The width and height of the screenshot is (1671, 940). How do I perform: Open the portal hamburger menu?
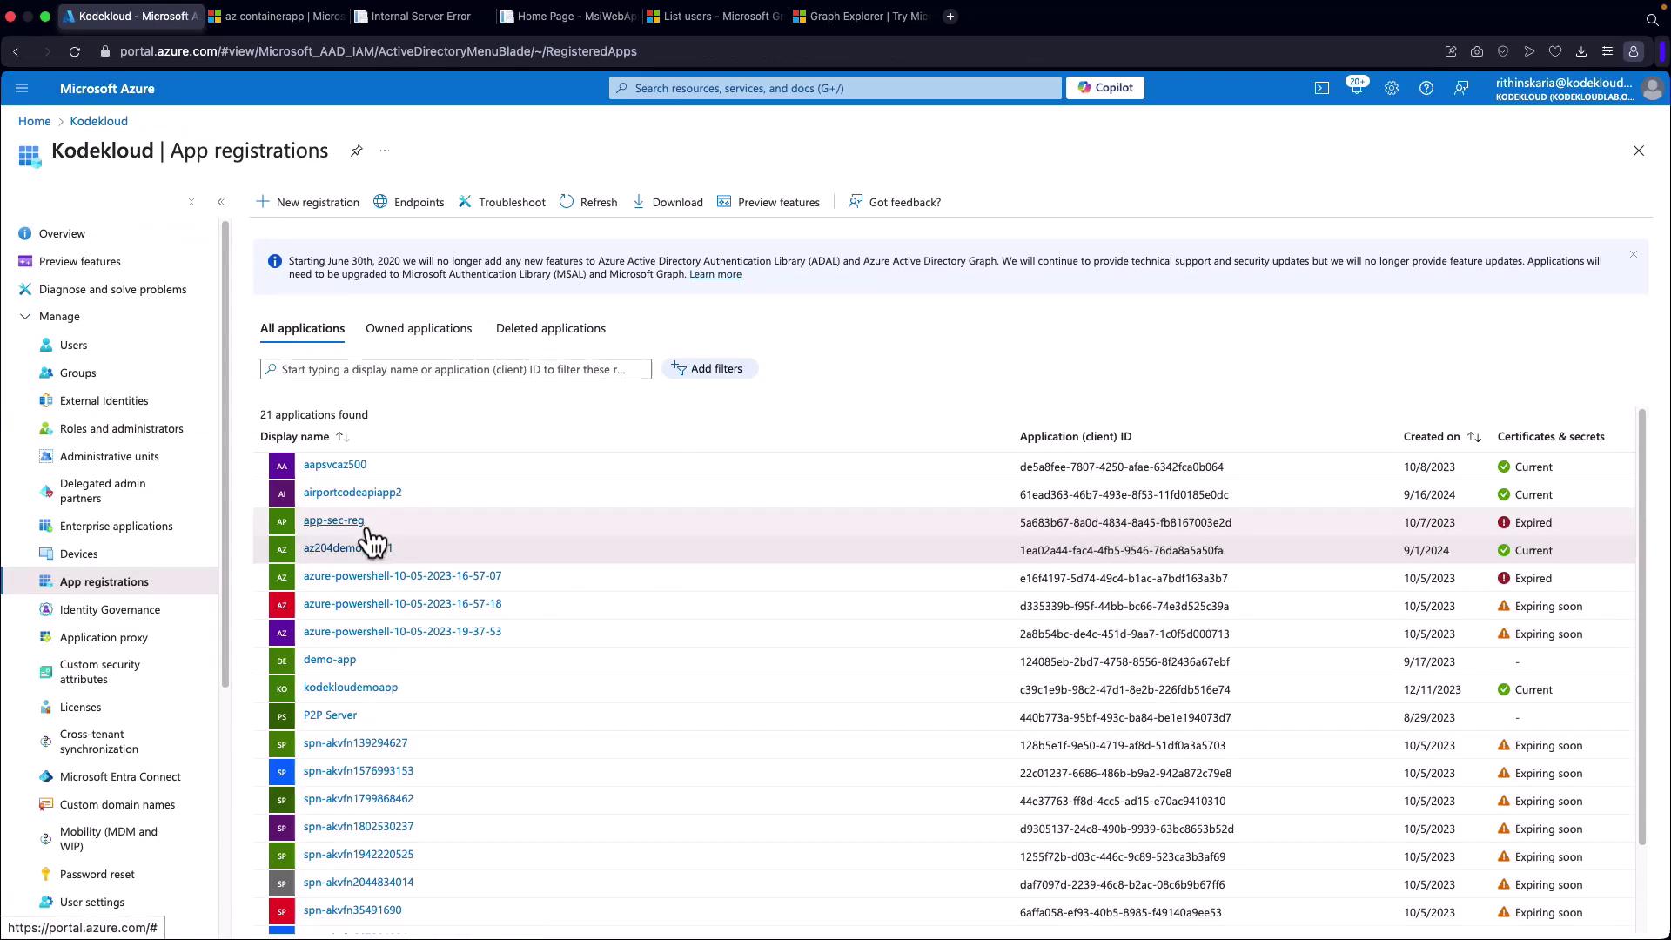click(x=22, y=88)
